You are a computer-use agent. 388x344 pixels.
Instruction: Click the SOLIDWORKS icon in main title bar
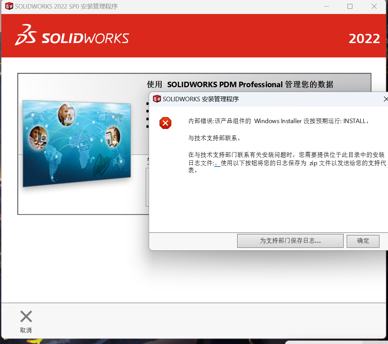click(x=9, y=6)
